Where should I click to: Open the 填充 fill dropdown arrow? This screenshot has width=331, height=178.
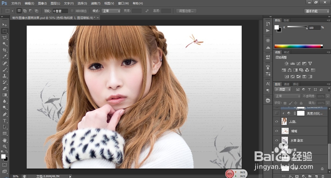coord(328,103)
